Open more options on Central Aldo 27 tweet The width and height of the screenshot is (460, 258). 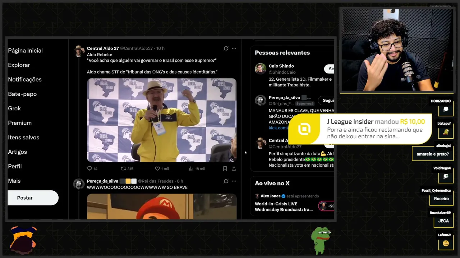(x=234, y=48)
